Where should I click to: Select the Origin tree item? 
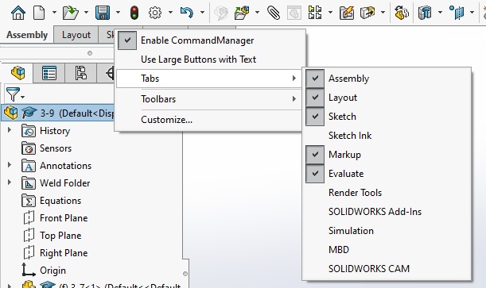pyautogui.click(x=52, y=271)
